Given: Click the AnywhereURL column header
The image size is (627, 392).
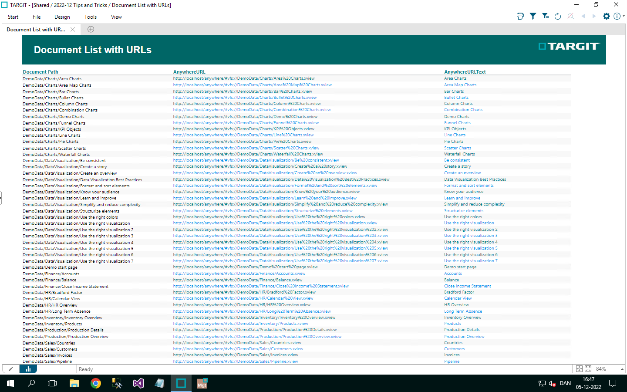Looking at the screenshot, I should (x=189, y=72).
